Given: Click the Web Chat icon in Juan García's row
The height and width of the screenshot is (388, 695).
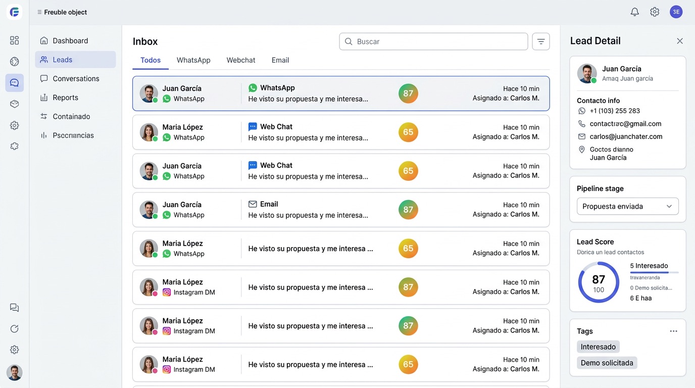Looking at the screenshot, I should pyautogui.click(x=253, y=165).
